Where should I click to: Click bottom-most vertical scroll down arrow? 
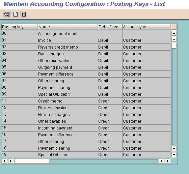pyautogui.click(x=174, y=154)
